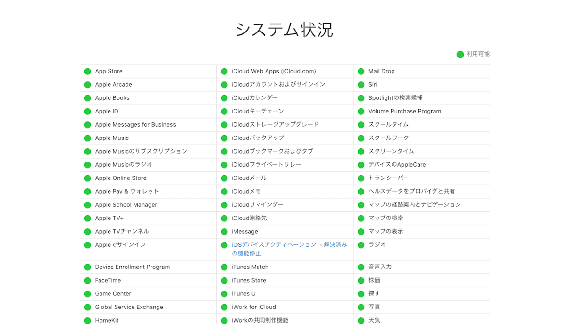Click the iCloudリマインダー text
This screenshot has height=324, width=569.
click(x=258, y=204)
